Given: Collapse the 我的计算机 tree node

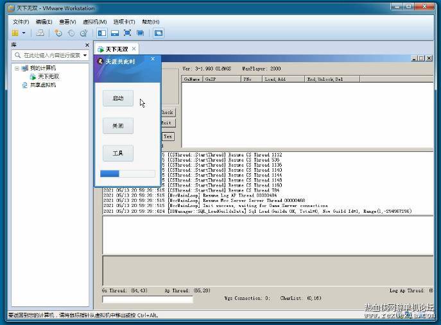Looking at the screenshot, I should 17,68.
